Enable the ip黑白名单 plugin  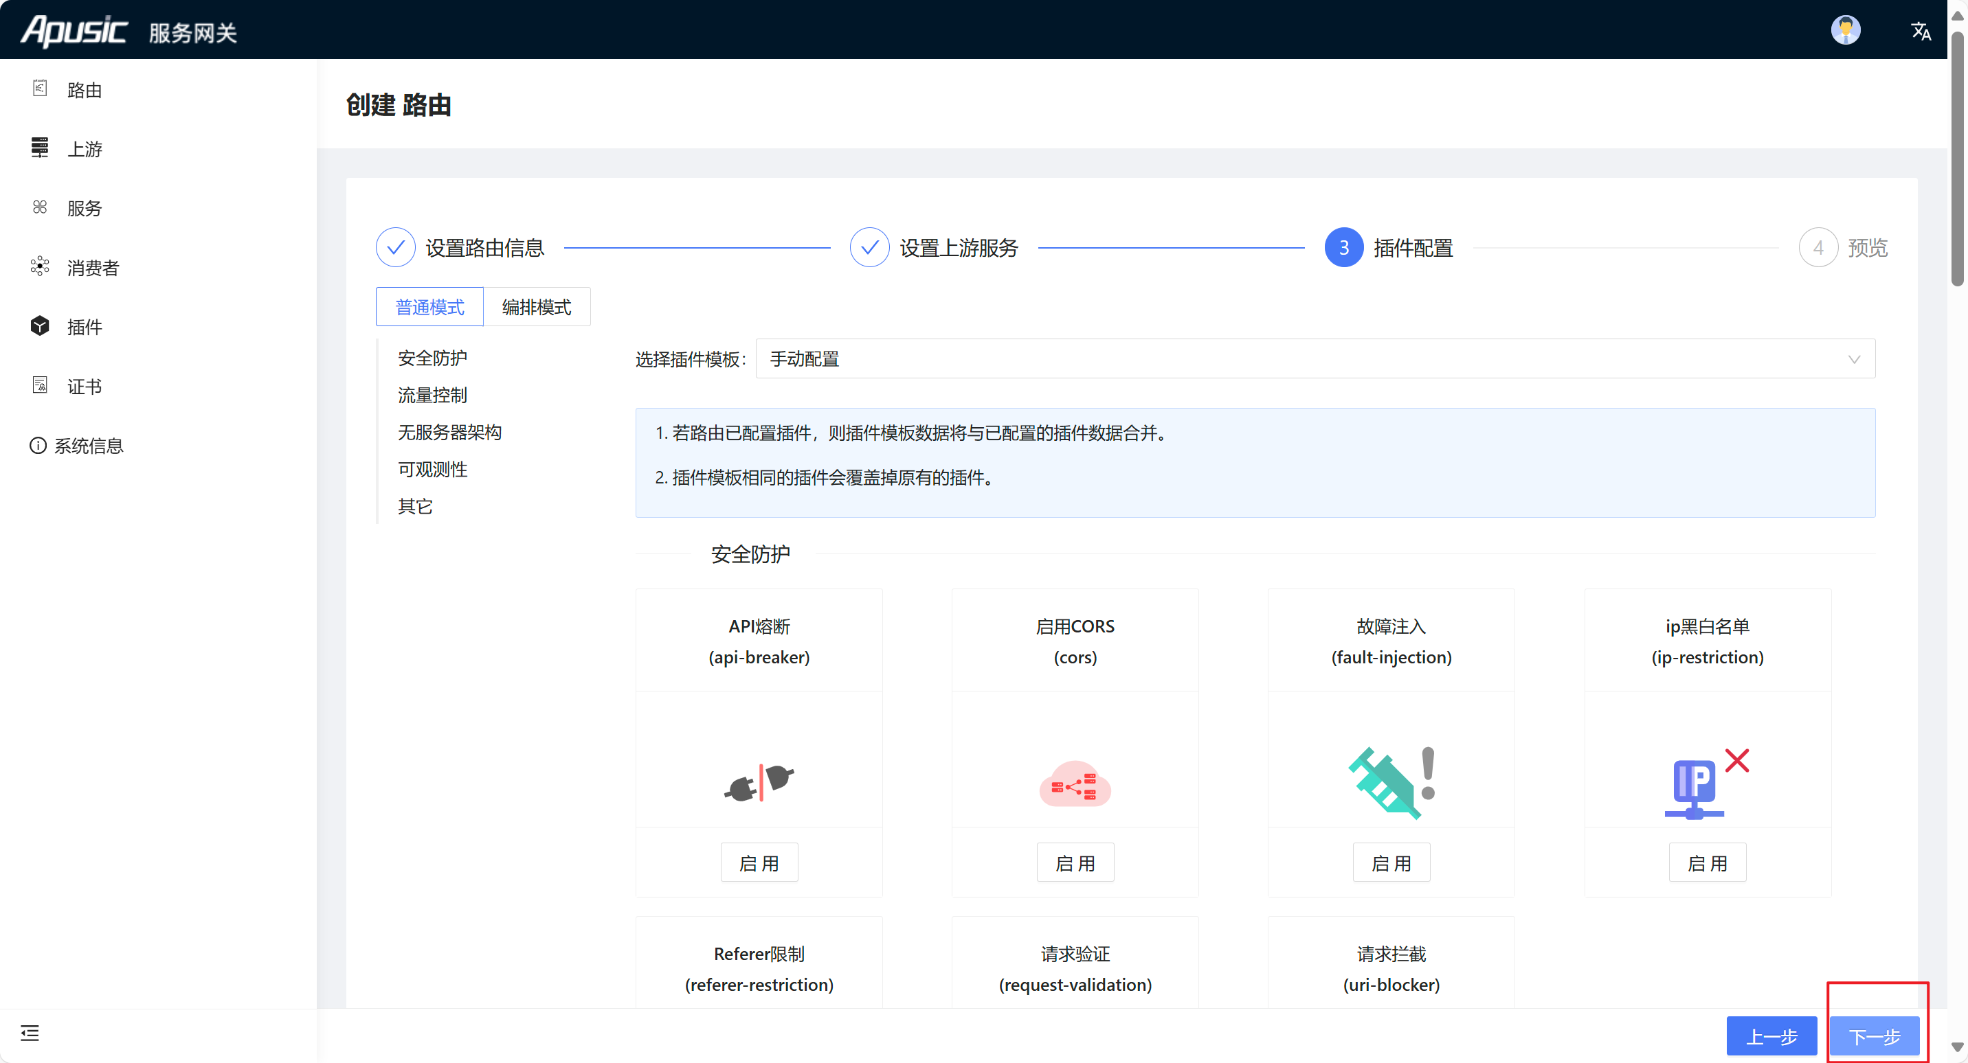[x=1708, y=862]
